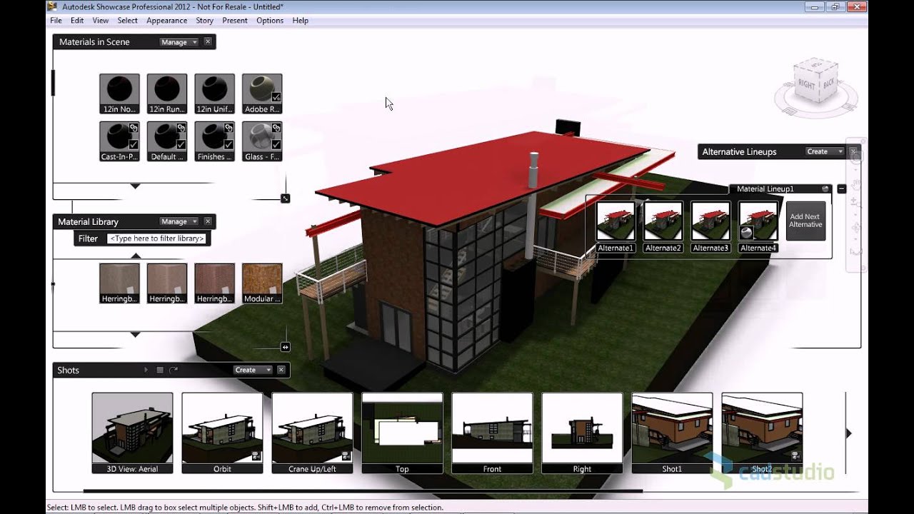This screenshot has height=514, width=914.
Task: Click the Shots horizontal scrollbar
Action: coord(363,490)
